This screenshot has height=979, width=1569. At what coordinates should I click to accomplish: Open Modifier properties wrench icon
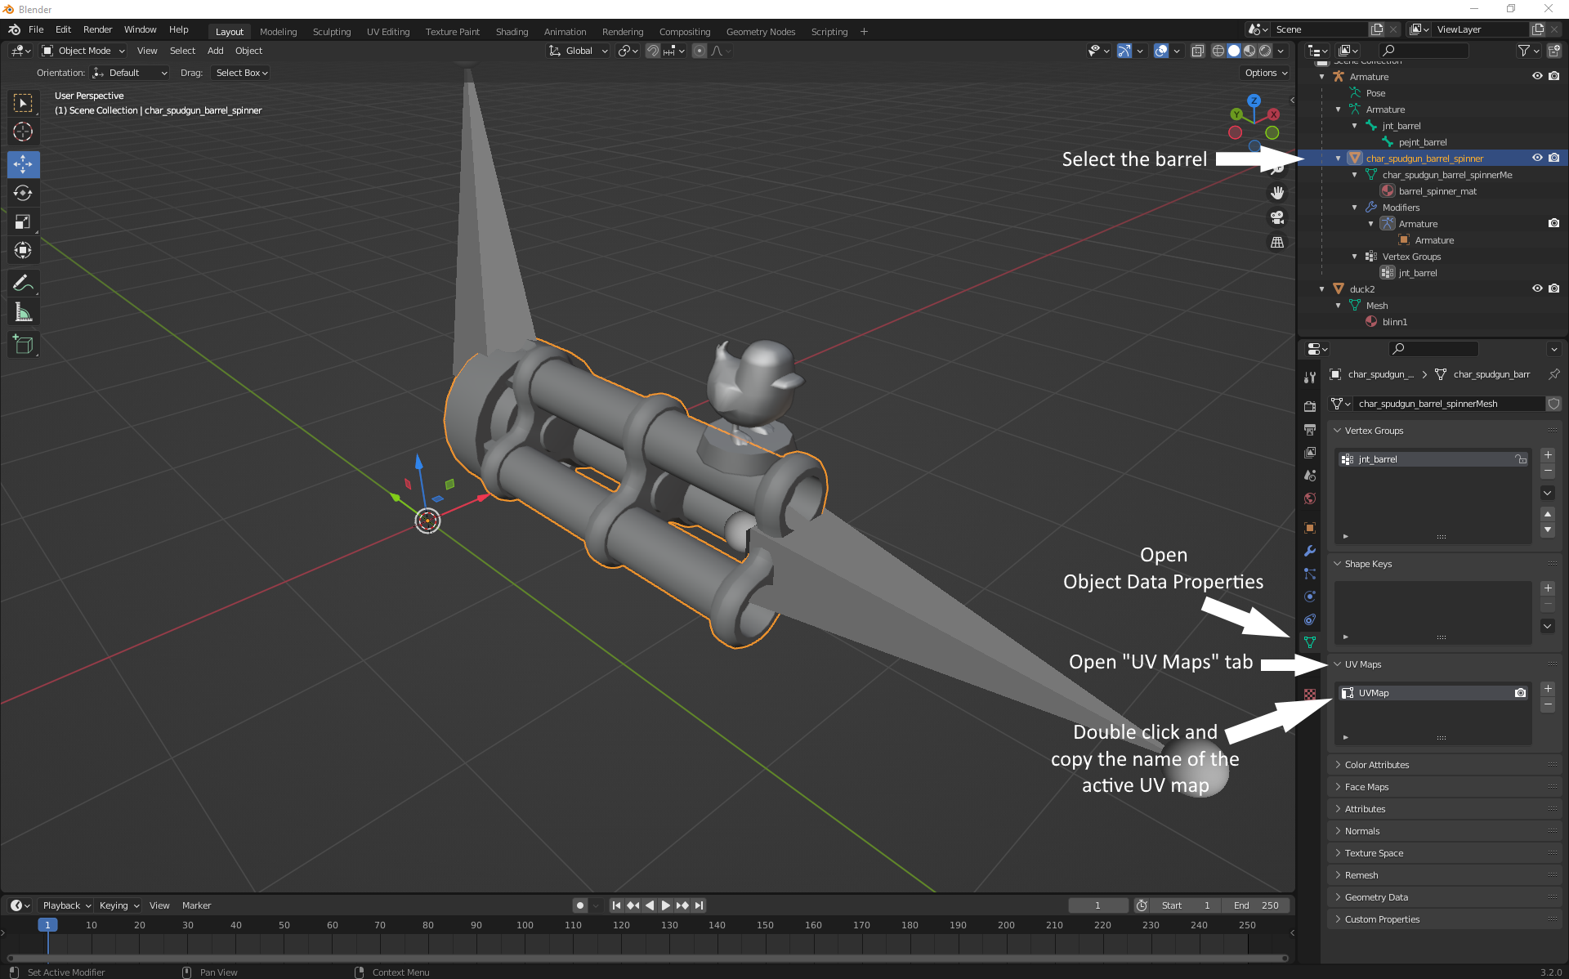click(1310, 551)
